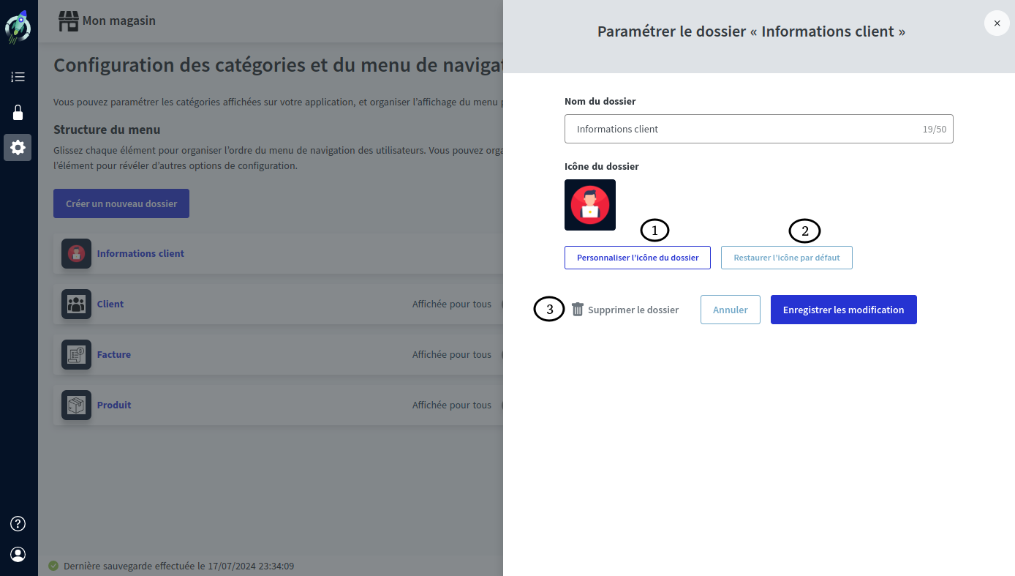Open the user account icon at bottom left
The width and height of the screenshot is (1015, 576).
17,554
